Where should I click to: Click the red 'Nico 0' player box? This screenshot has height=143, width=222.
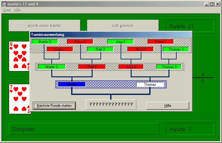[x=140, y=49]
